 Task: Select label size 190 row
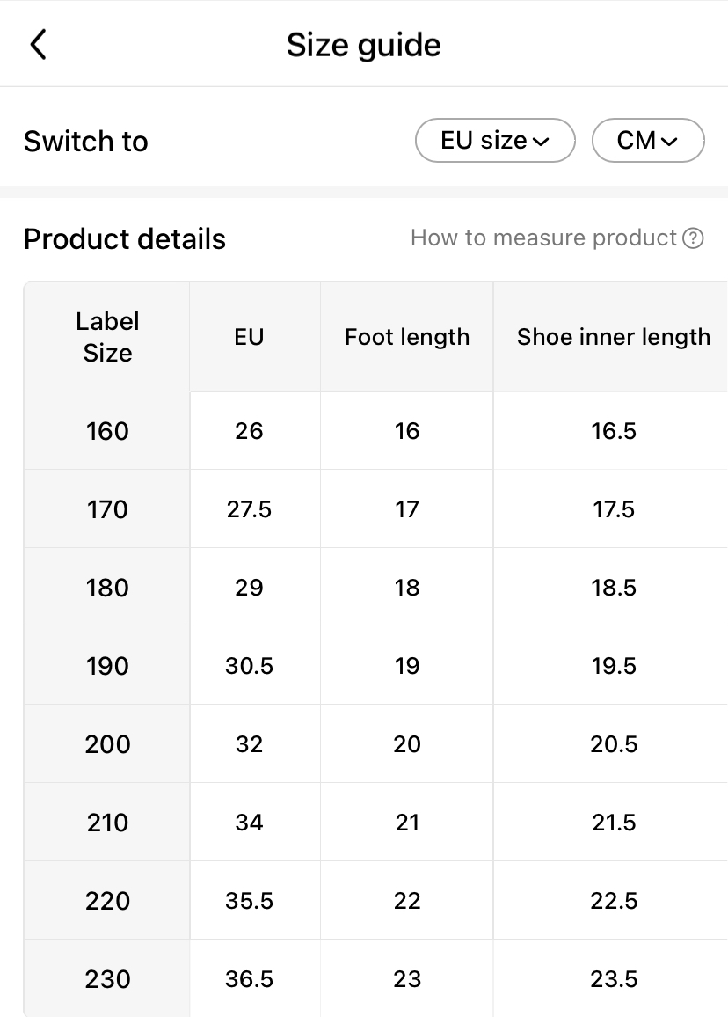pyautogui.click(x=107, y=666)
